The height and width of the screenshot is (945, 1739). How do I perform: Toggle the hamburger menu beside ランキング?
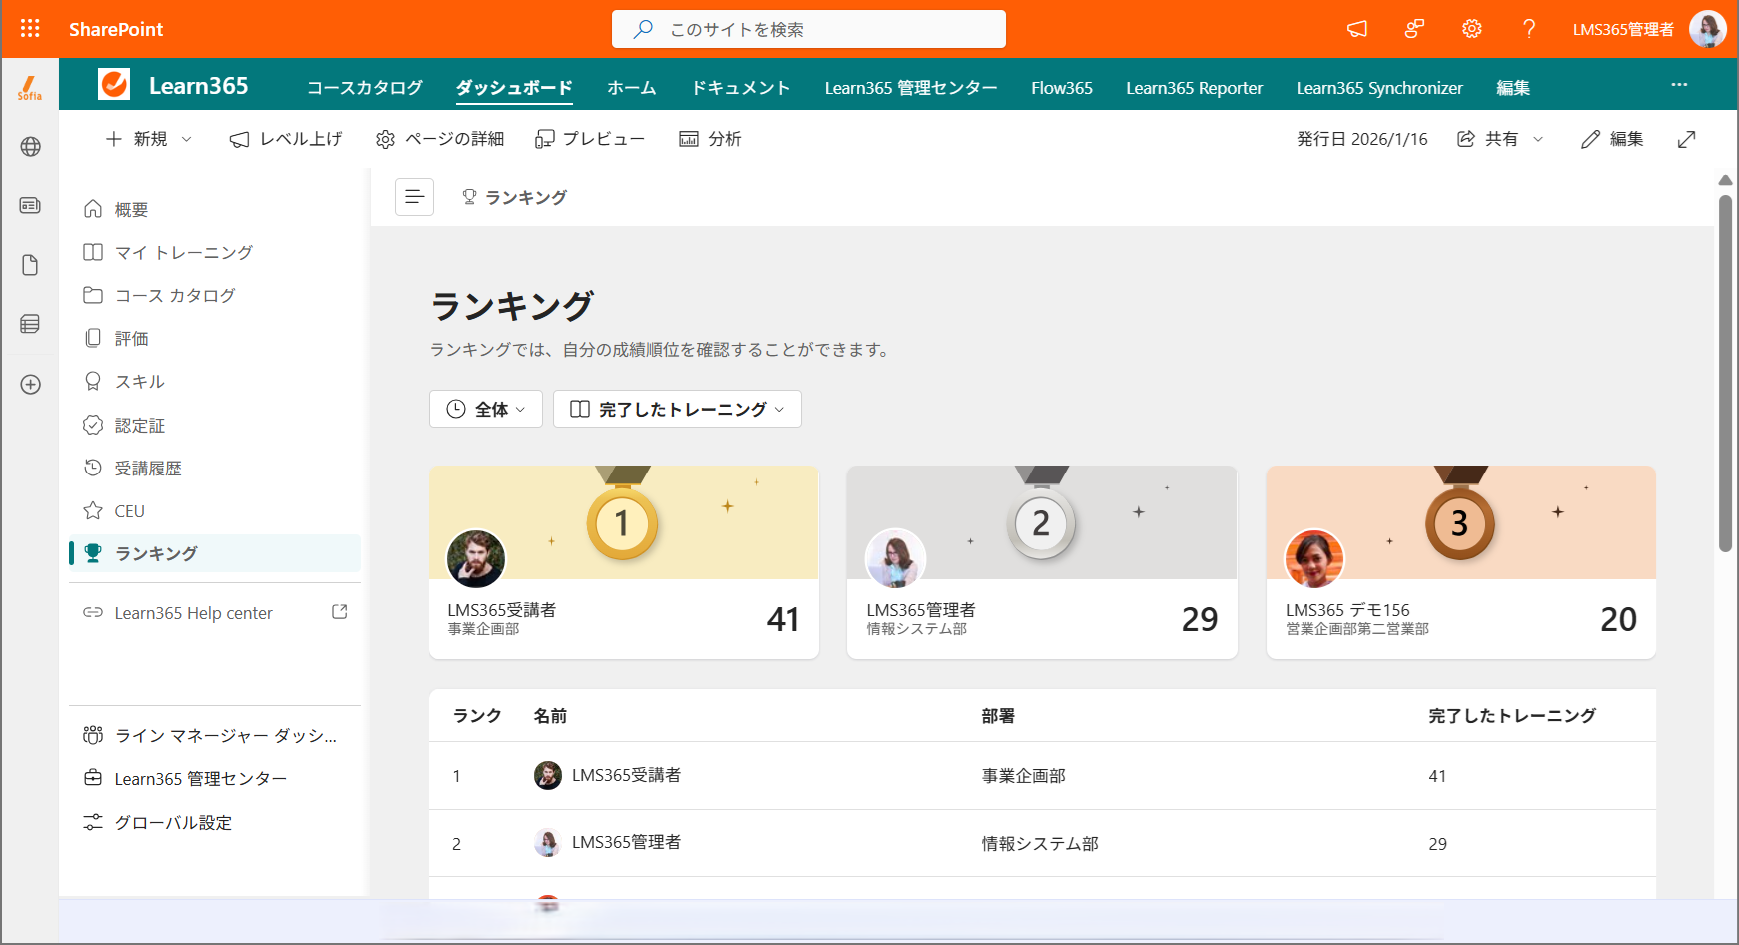point(414,197)
